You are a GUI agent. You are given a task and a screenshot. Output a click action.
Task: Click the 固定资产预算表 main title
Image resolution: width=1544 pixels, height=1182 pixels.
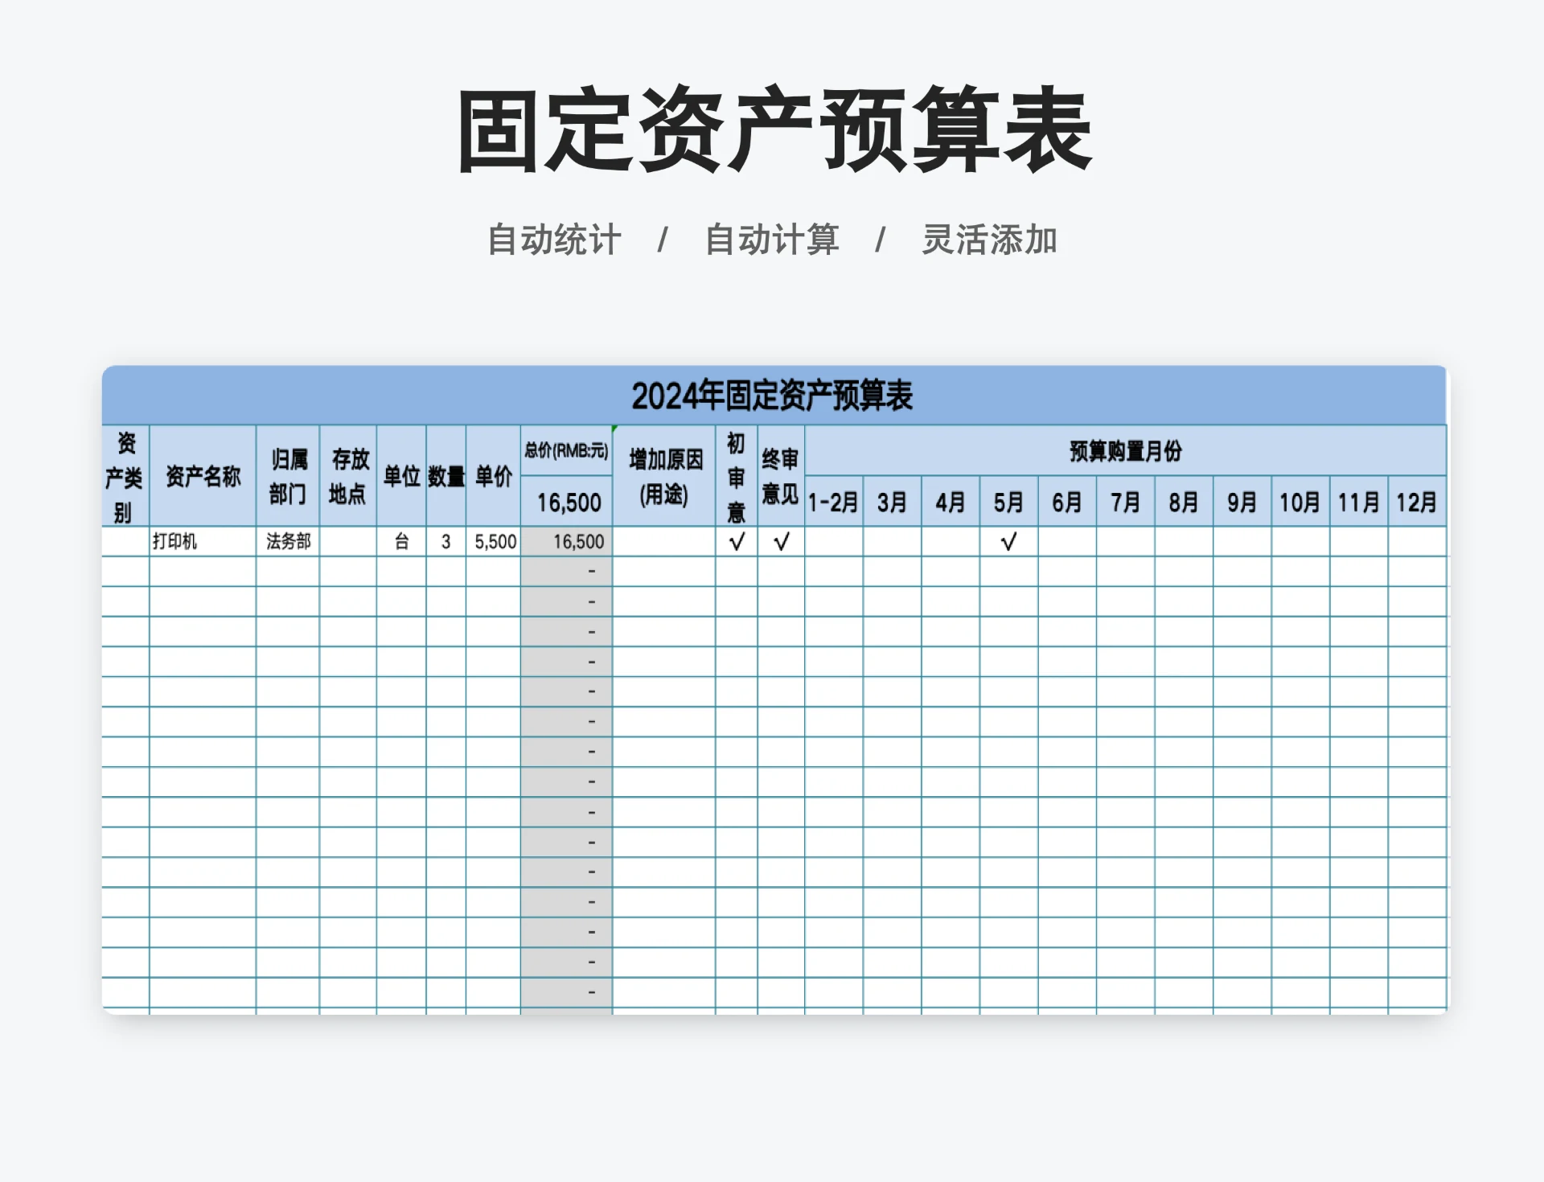click(774, 130)
